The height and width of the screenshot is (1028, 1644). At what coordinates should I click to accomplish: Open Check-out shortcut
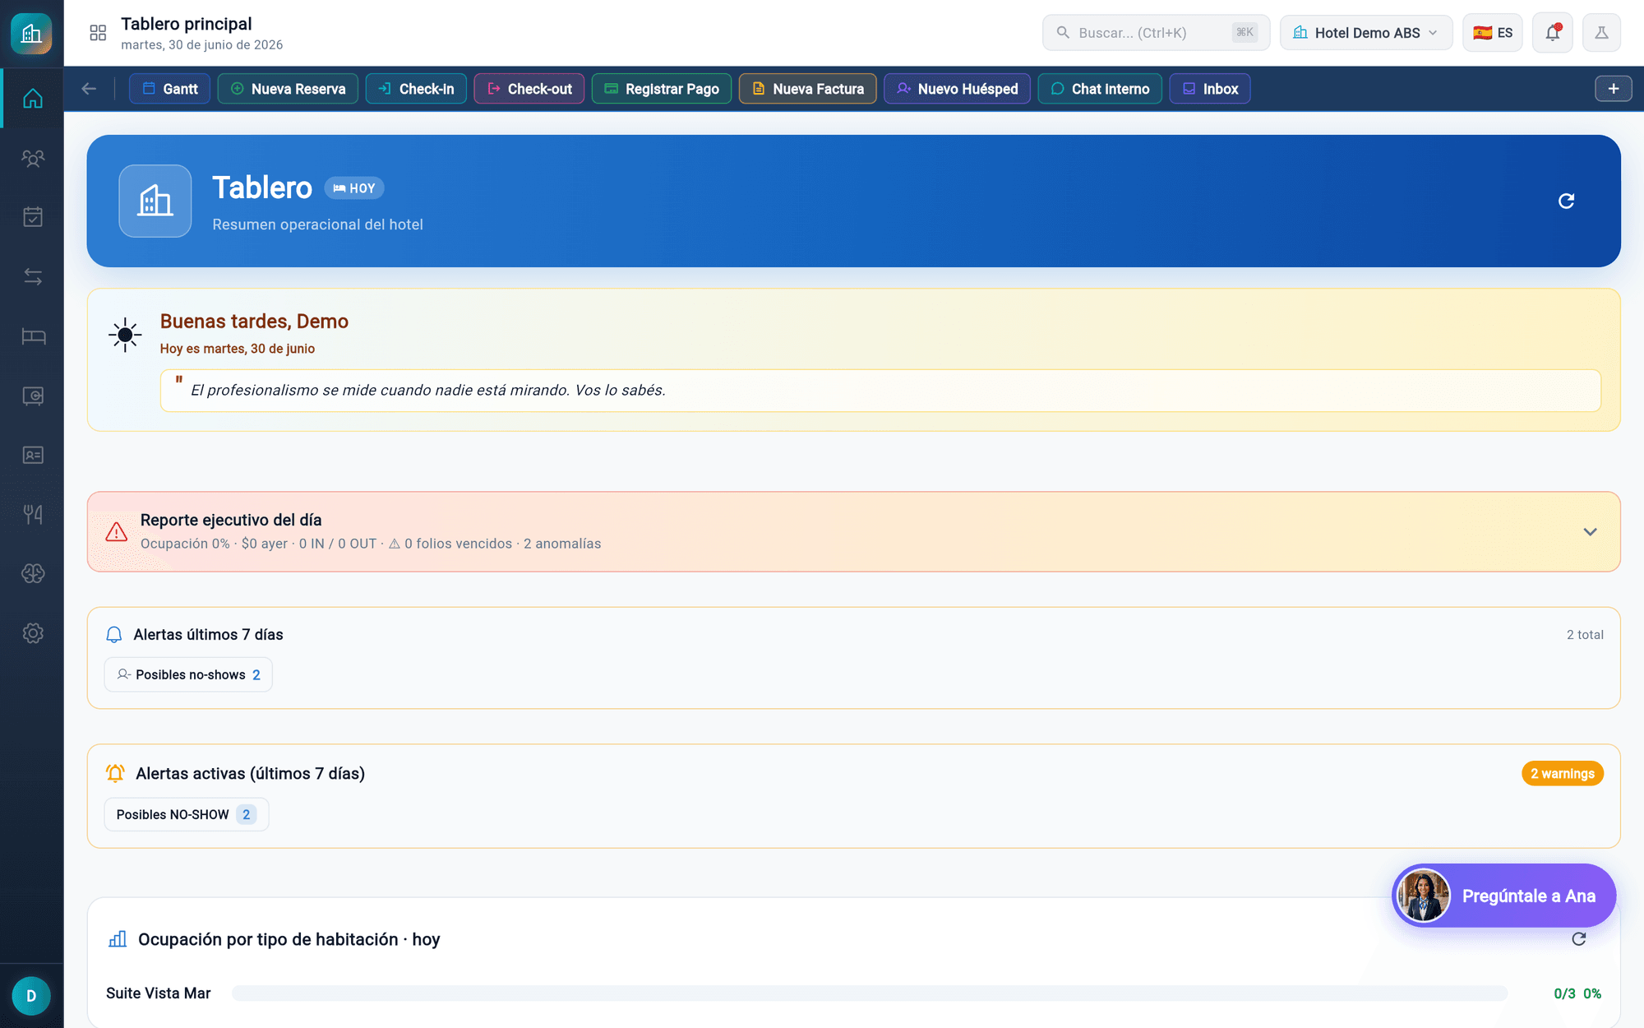click(x=529, y=89)
